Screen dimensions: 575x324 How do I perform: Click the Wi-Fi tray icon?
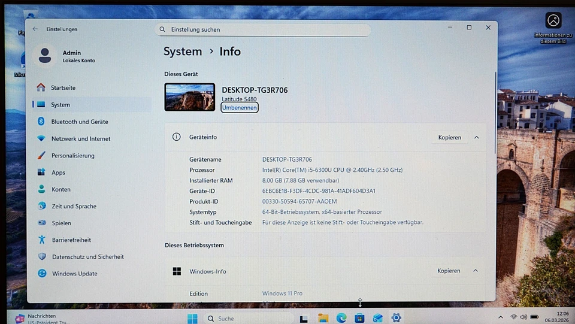click(513, 317)
